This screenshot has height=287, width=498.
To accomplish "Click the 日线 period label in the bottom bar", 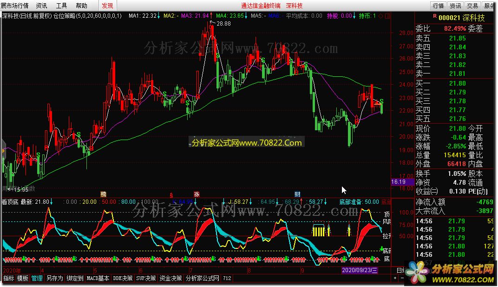I will point(401,270).
